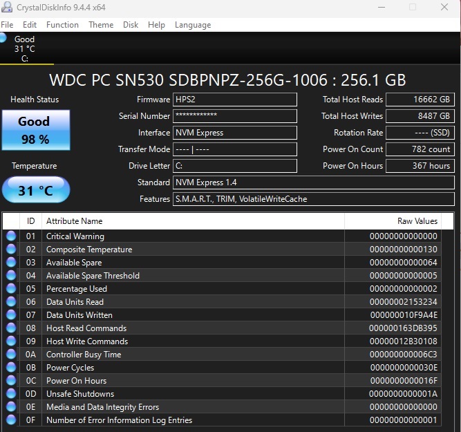Screen dimensions: 461x432
Task: Click the status orb beside Percentage Used
Action: [11, 288]
